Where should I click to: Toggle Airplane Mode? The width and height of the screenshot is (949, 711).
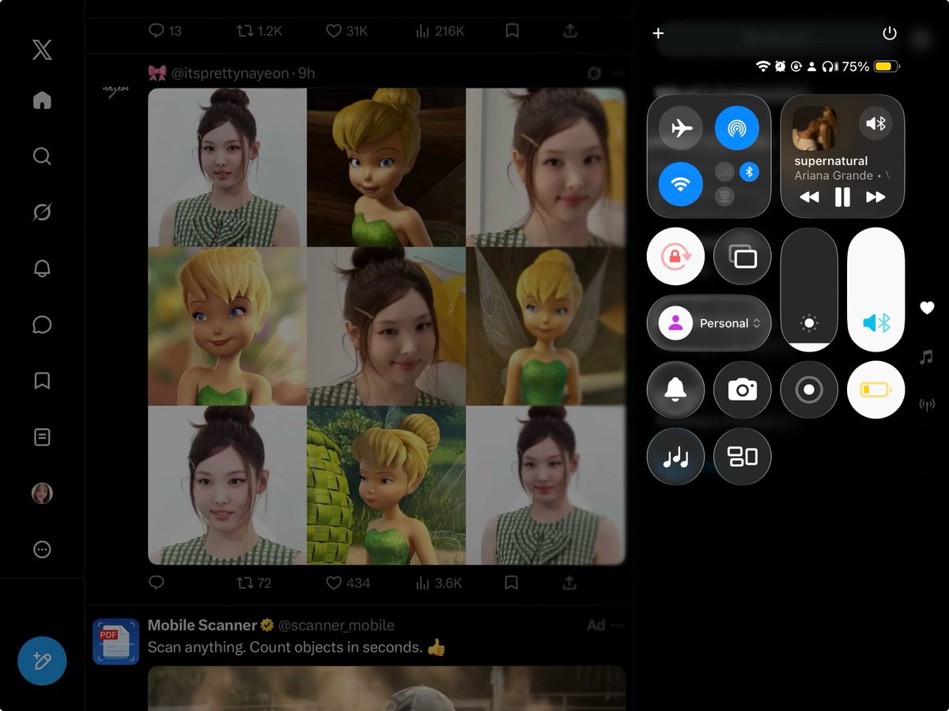681,128
